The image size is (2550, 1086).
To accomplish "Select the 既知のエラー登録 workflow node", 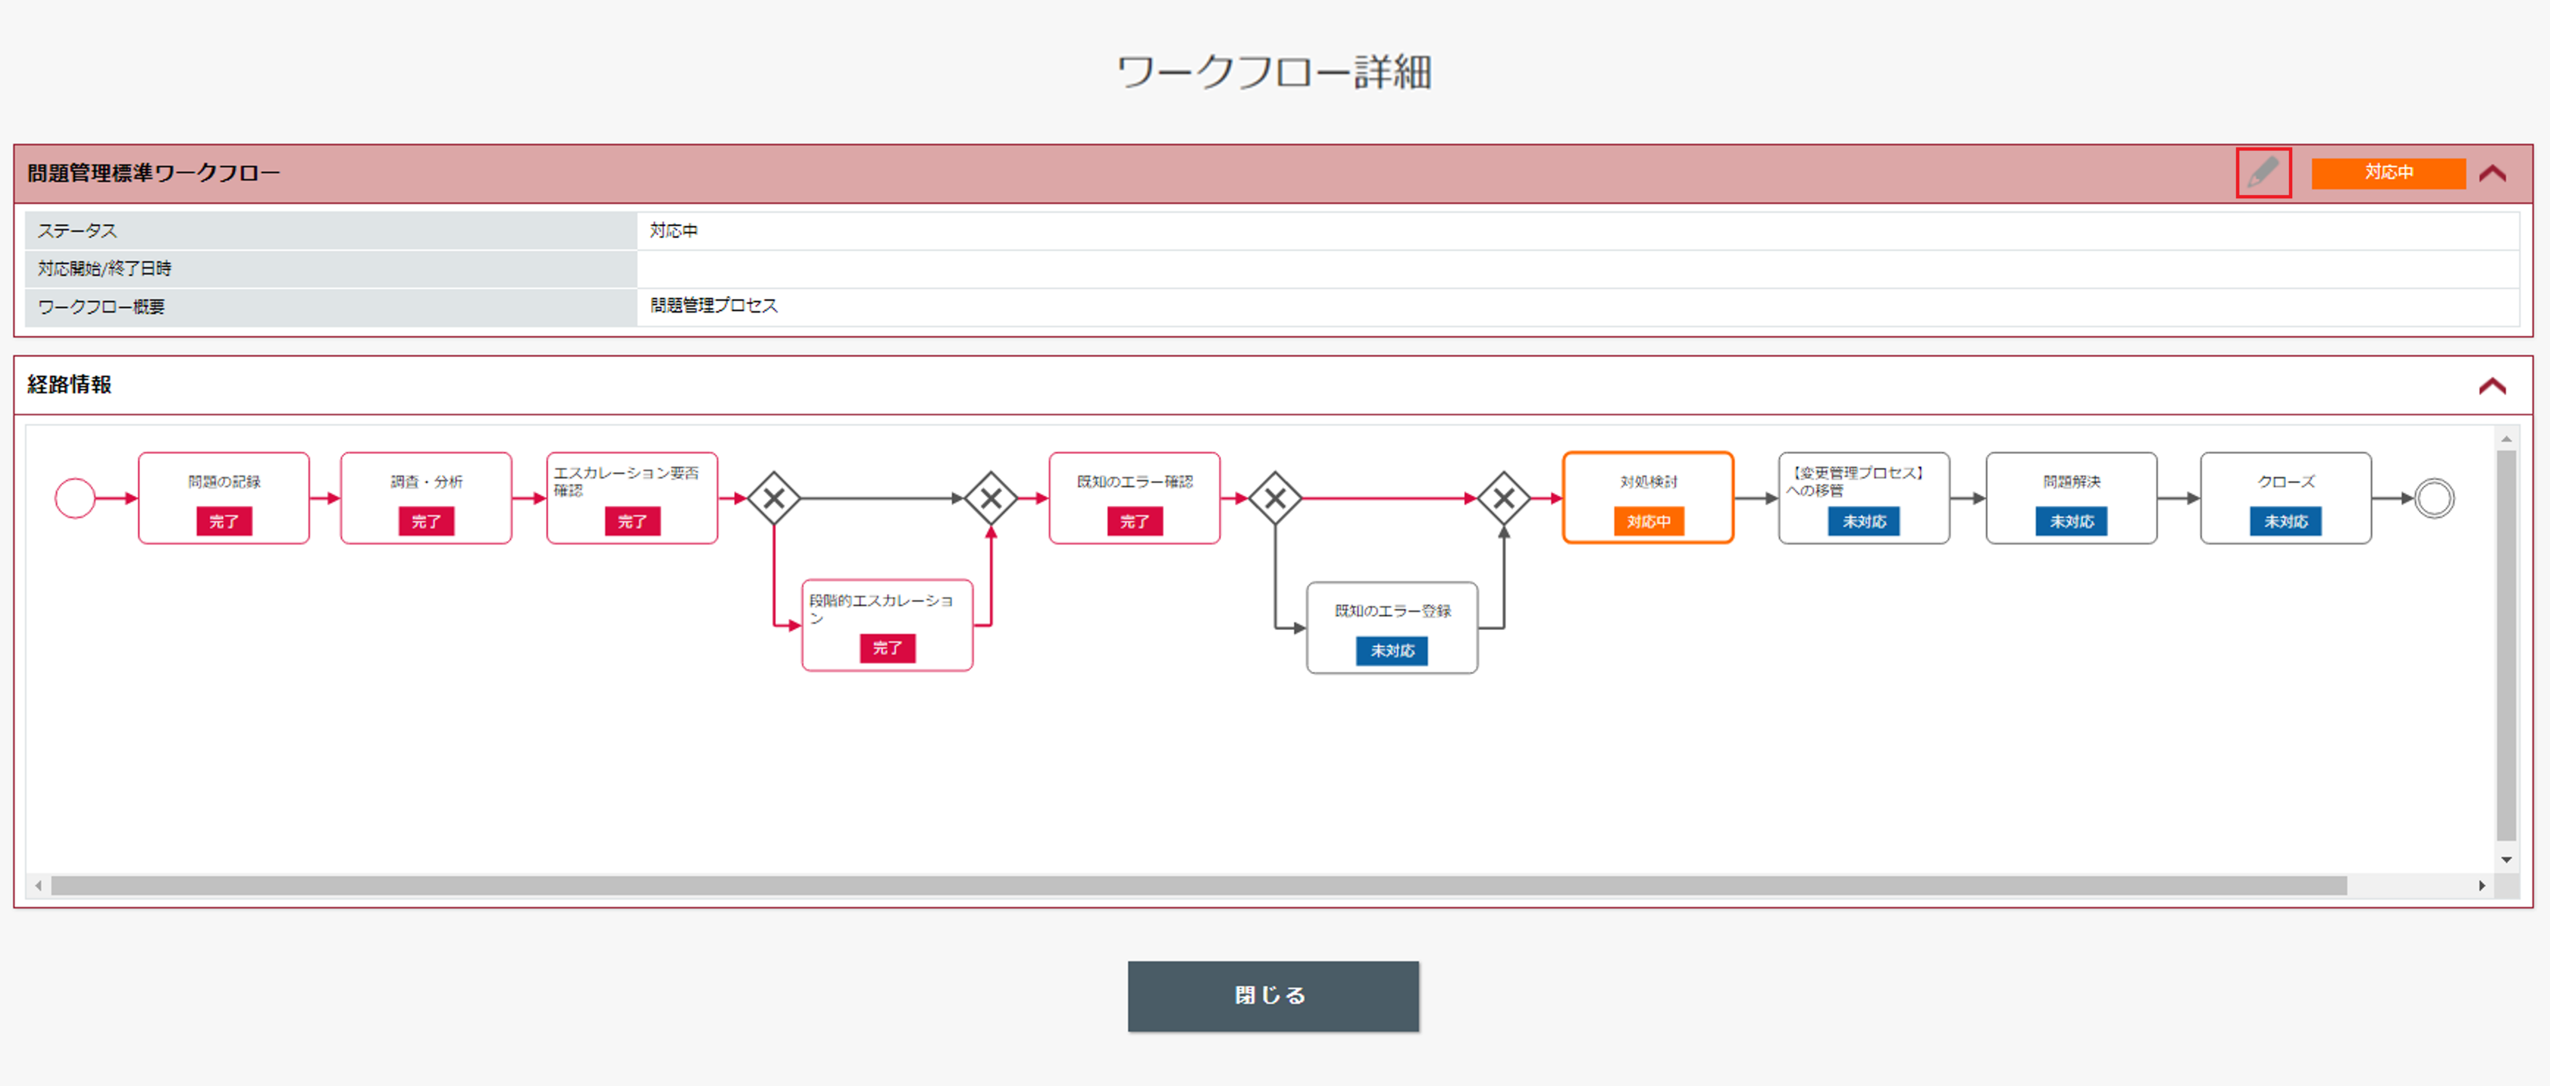I will click(x=1392, y=628).
